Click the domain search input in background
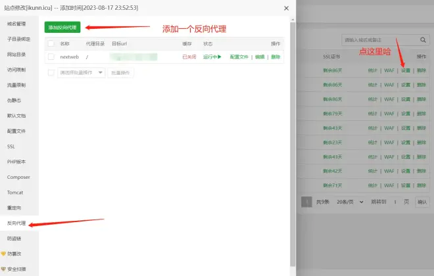 (x=381, y=40)
